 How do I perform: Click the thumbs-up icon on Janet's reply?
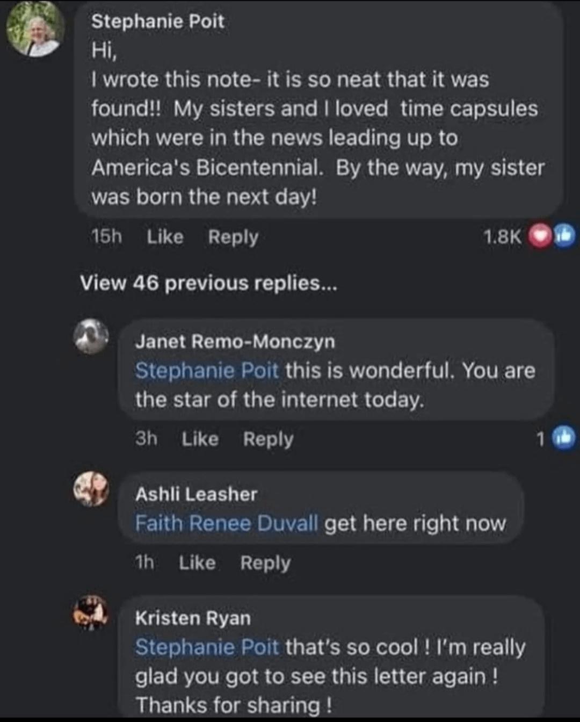tap(563, 438)
